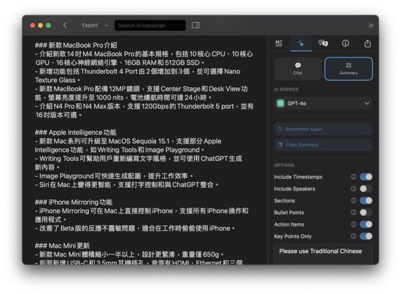This screenshot has height=294, width=401.
Task: Select the Summary tab
Action: coord(348,69)
